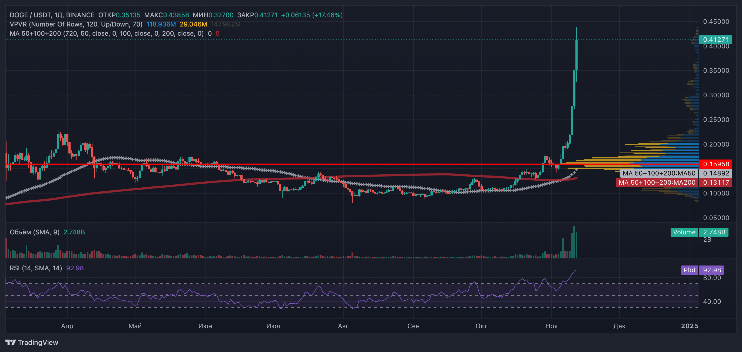Image resolution: width=742 pixels, height=352 pixels.
Task: Click the 0.30000 price axis tick
Action: pos(716,95)
